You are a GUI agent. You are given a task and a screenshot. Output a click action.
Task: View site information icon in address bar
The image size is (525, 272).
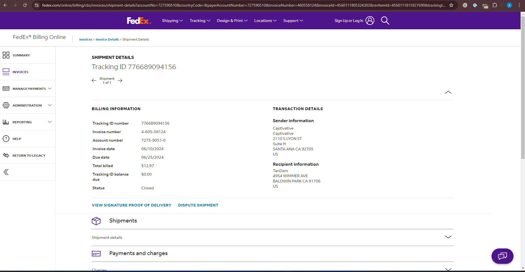pyautogui.click(x=37, y=5)
